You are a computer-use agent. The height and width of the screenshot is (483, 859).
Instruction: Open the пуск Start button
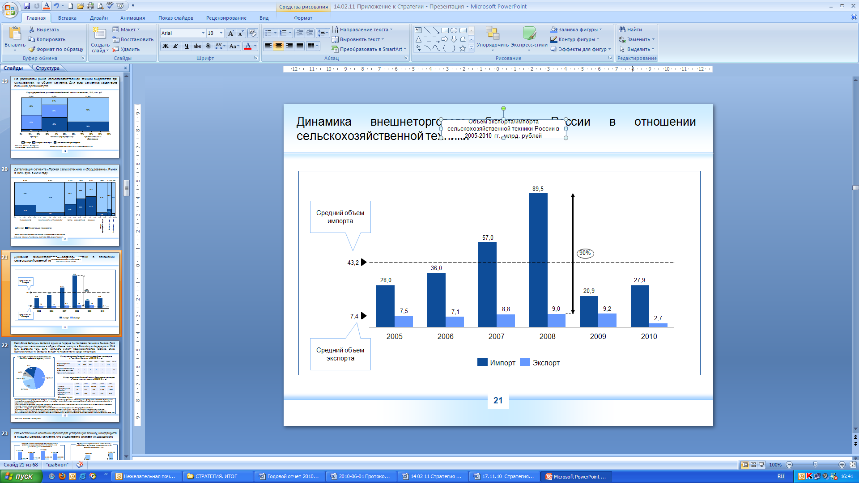click(x=21, y=476)
